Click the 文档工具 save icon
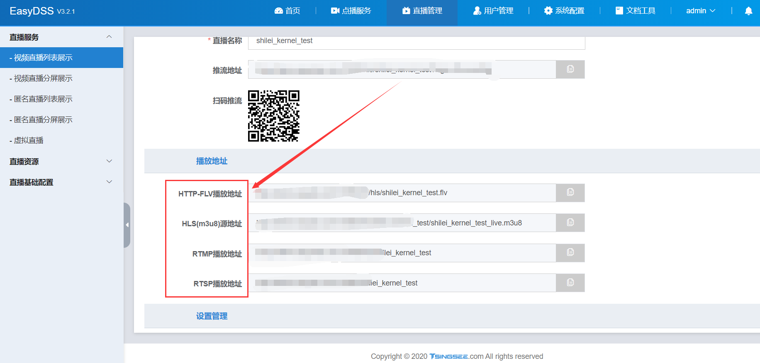760x363 pixels. (x=619, y=11)
